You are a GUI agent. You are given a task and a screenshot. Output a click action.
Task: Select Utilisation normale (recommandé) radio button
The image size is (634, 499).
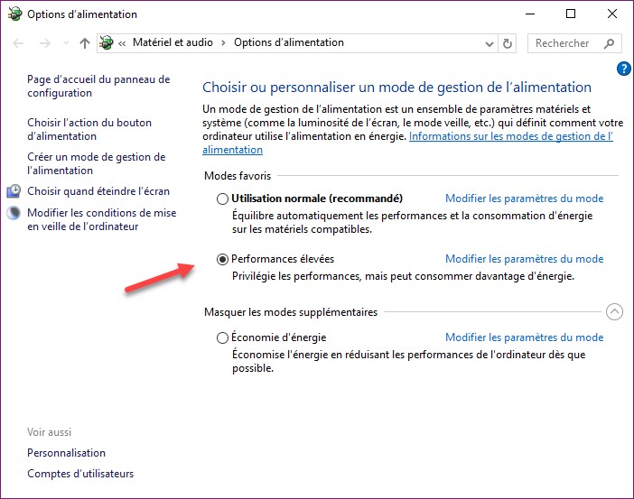point(222,199)
